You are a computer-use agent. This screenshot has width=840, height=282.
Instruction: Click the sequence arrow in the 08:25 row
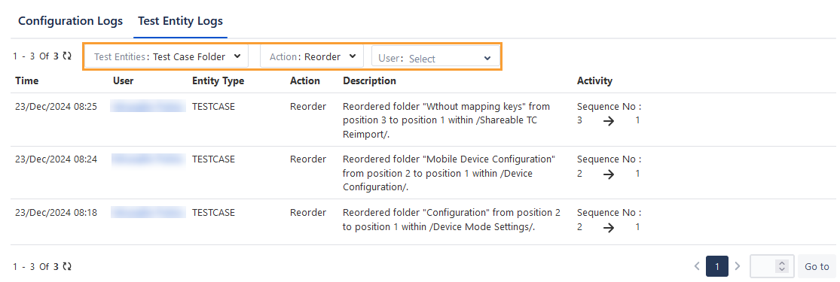tap(608, 121)
